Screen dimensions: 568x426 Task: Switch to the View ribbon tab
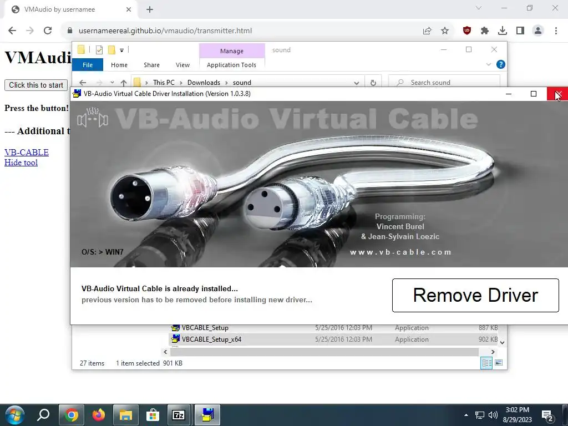(x=182, y=65)
